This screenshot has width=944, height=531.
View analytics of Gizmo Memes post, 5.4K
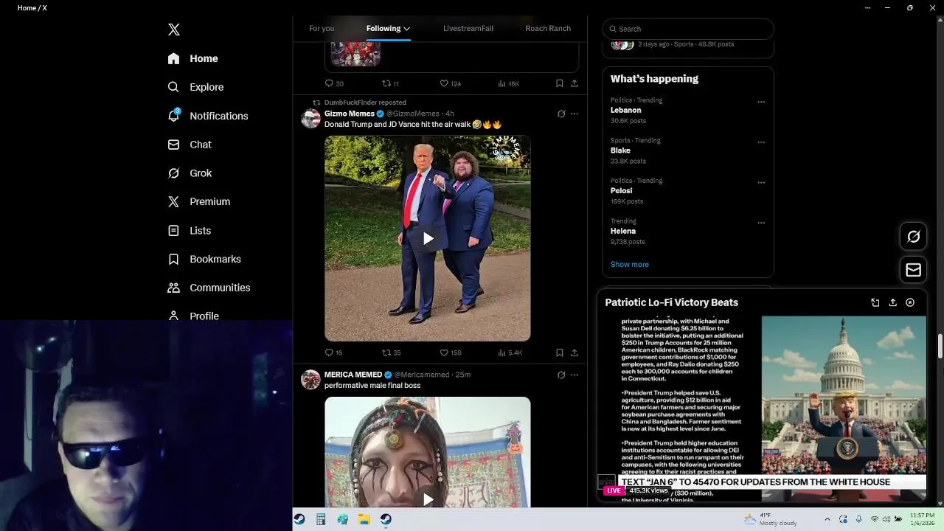tap(510, 353)
